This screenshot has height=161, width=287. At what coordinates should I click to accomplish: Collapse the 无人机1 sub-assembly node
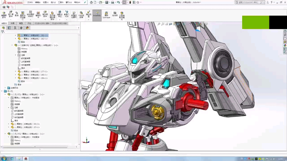5,94
